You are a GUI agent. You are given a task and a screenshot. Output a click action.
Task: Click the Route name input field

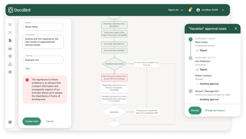point(43,27)
